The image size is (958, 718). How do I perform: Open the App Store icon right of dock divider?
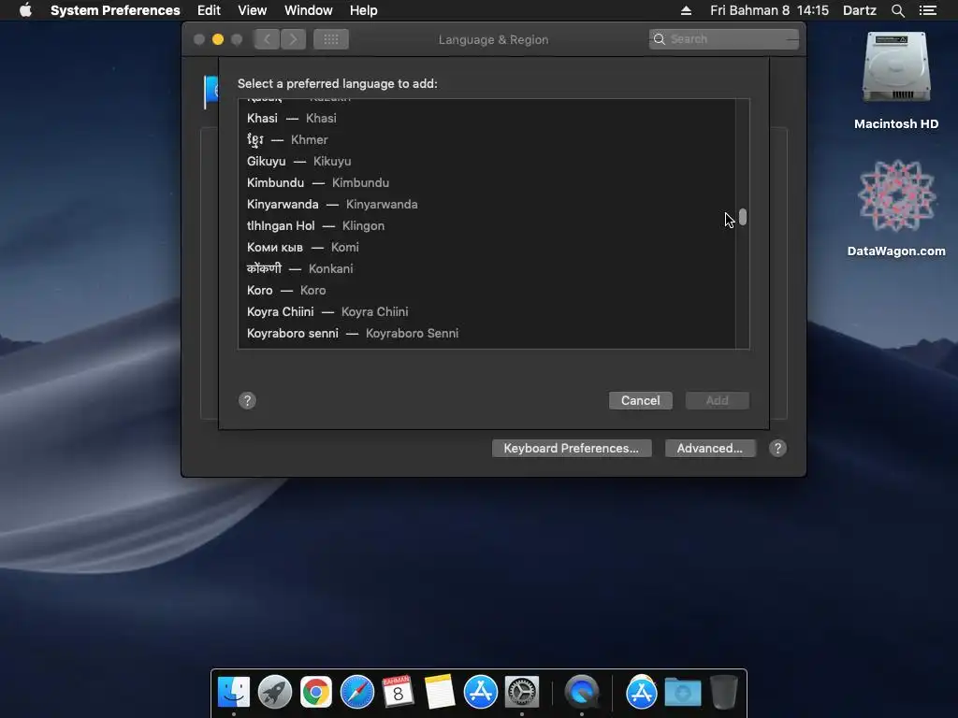pyautogui.click(x=641, y=692)
